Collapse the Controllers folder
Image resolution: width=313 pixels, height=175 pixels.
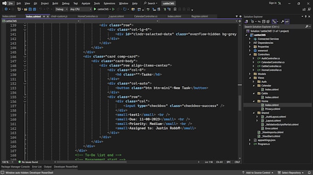(250, 55)
